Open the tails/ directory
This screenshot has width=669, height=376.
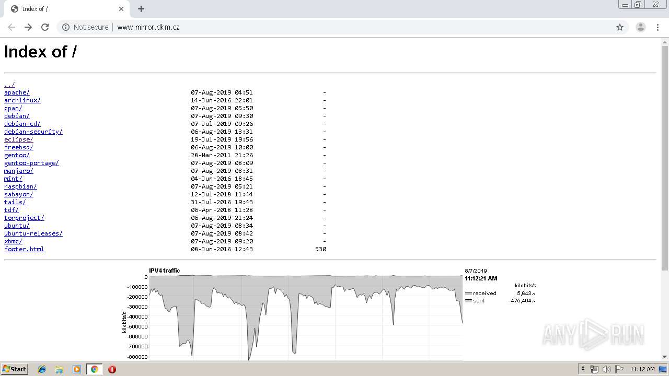pyautogui.click(x=15, y=202)
